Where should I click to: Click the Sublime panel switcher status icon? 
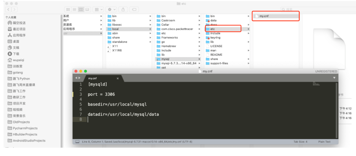(78, 142)
